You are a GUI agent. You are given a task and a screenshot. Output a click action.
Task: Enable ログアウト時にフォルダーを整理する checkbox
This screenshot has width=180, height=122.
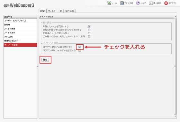click(x=80, y=50)
